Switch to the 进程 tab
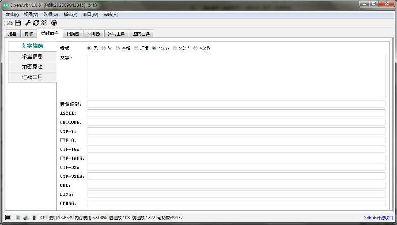The image size is (397, 225). 12,34
